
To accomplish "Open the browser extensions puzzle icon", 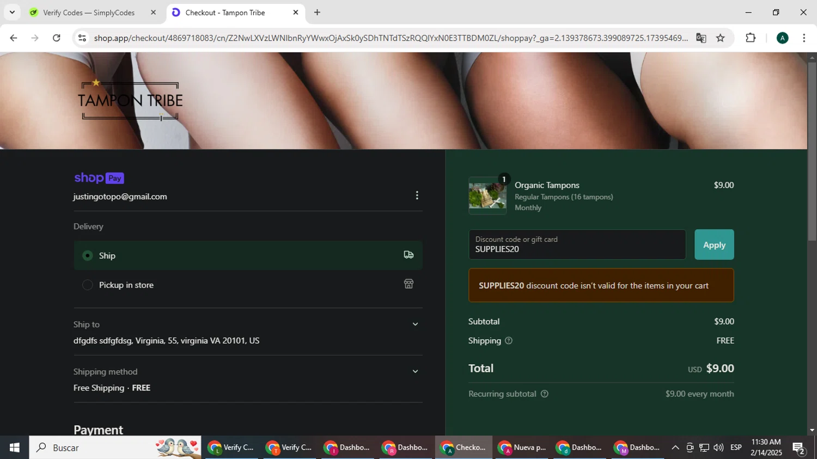I will (751, 38).
